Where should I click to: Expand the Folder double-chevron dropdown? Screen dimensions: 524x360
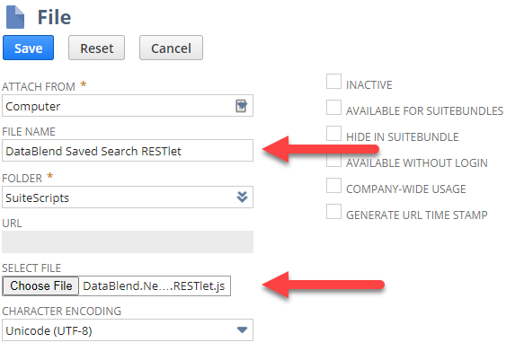[x=242, y=197]
